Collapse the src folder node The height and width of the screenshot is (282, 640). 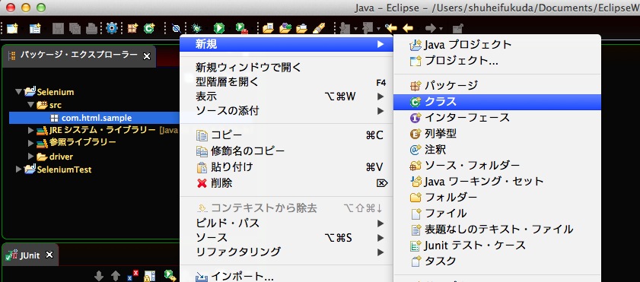pyautogui.click(x=31, y=105)
